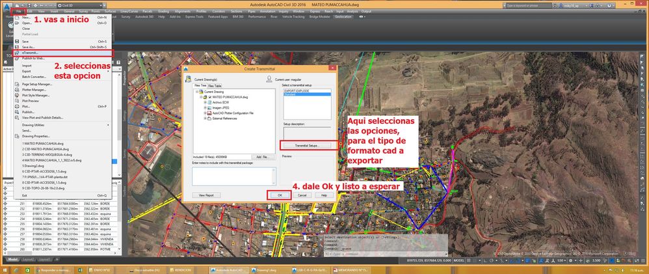Choose New... from the File menu

coord(62,18)
